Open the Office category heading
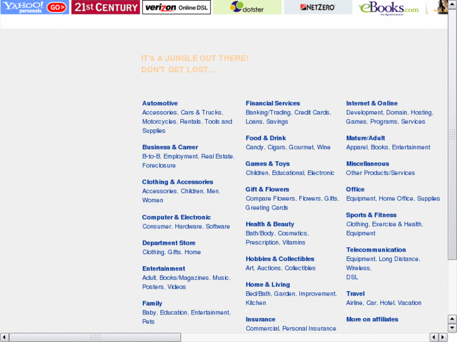 [x=355, y=190]
